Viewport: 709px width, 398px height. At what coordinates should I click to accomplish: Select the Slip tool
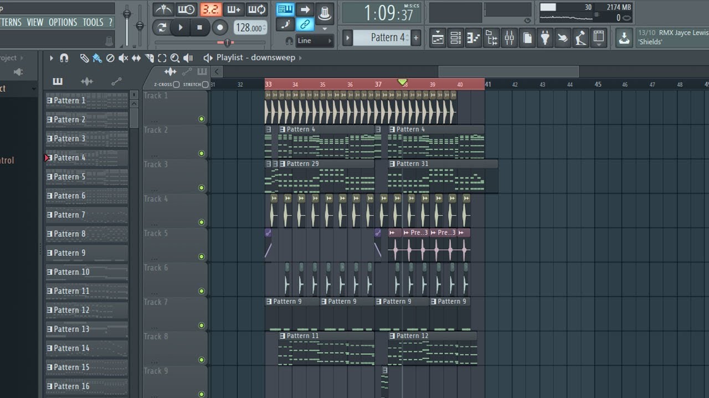tap(136, 58)
